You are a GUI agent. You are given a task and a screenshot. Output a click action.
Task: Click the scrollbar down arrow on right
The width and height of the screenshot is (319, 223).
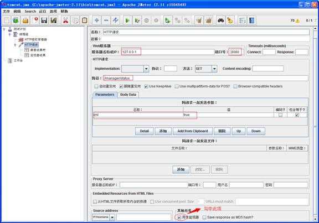pyautogui.click(x=315, y=219)
